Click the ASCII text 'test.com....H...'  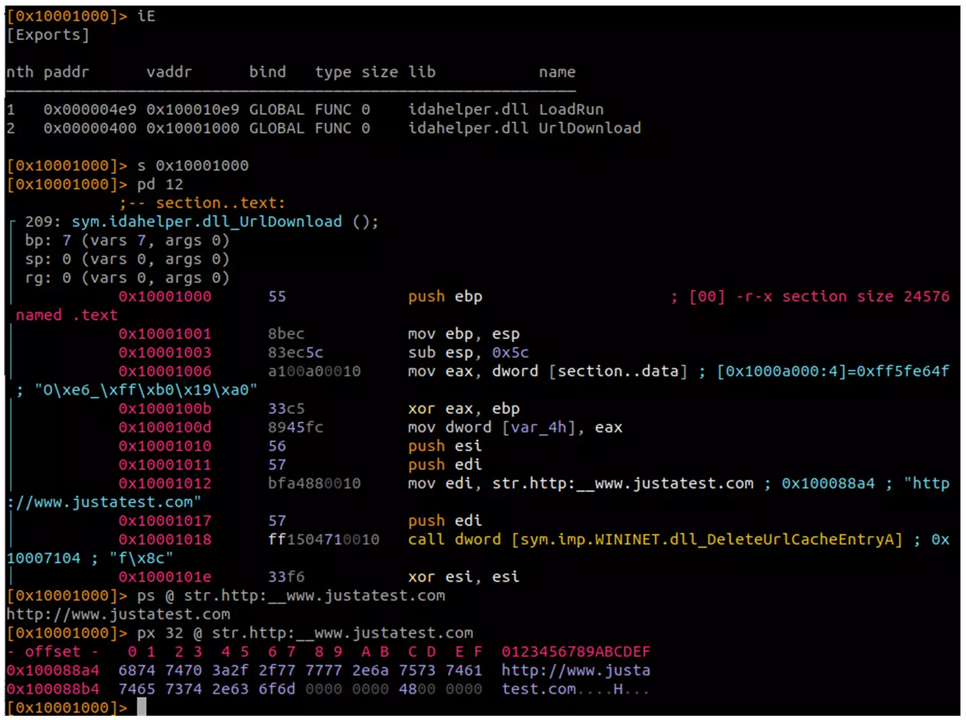click(x=576, y=690)
